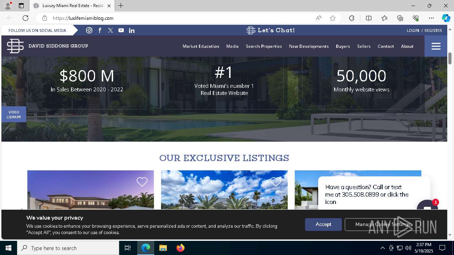Image resolution: width=454 pixels, height=255 pixels.
Task: Open browser Collections
Action: tap(400, 18)
